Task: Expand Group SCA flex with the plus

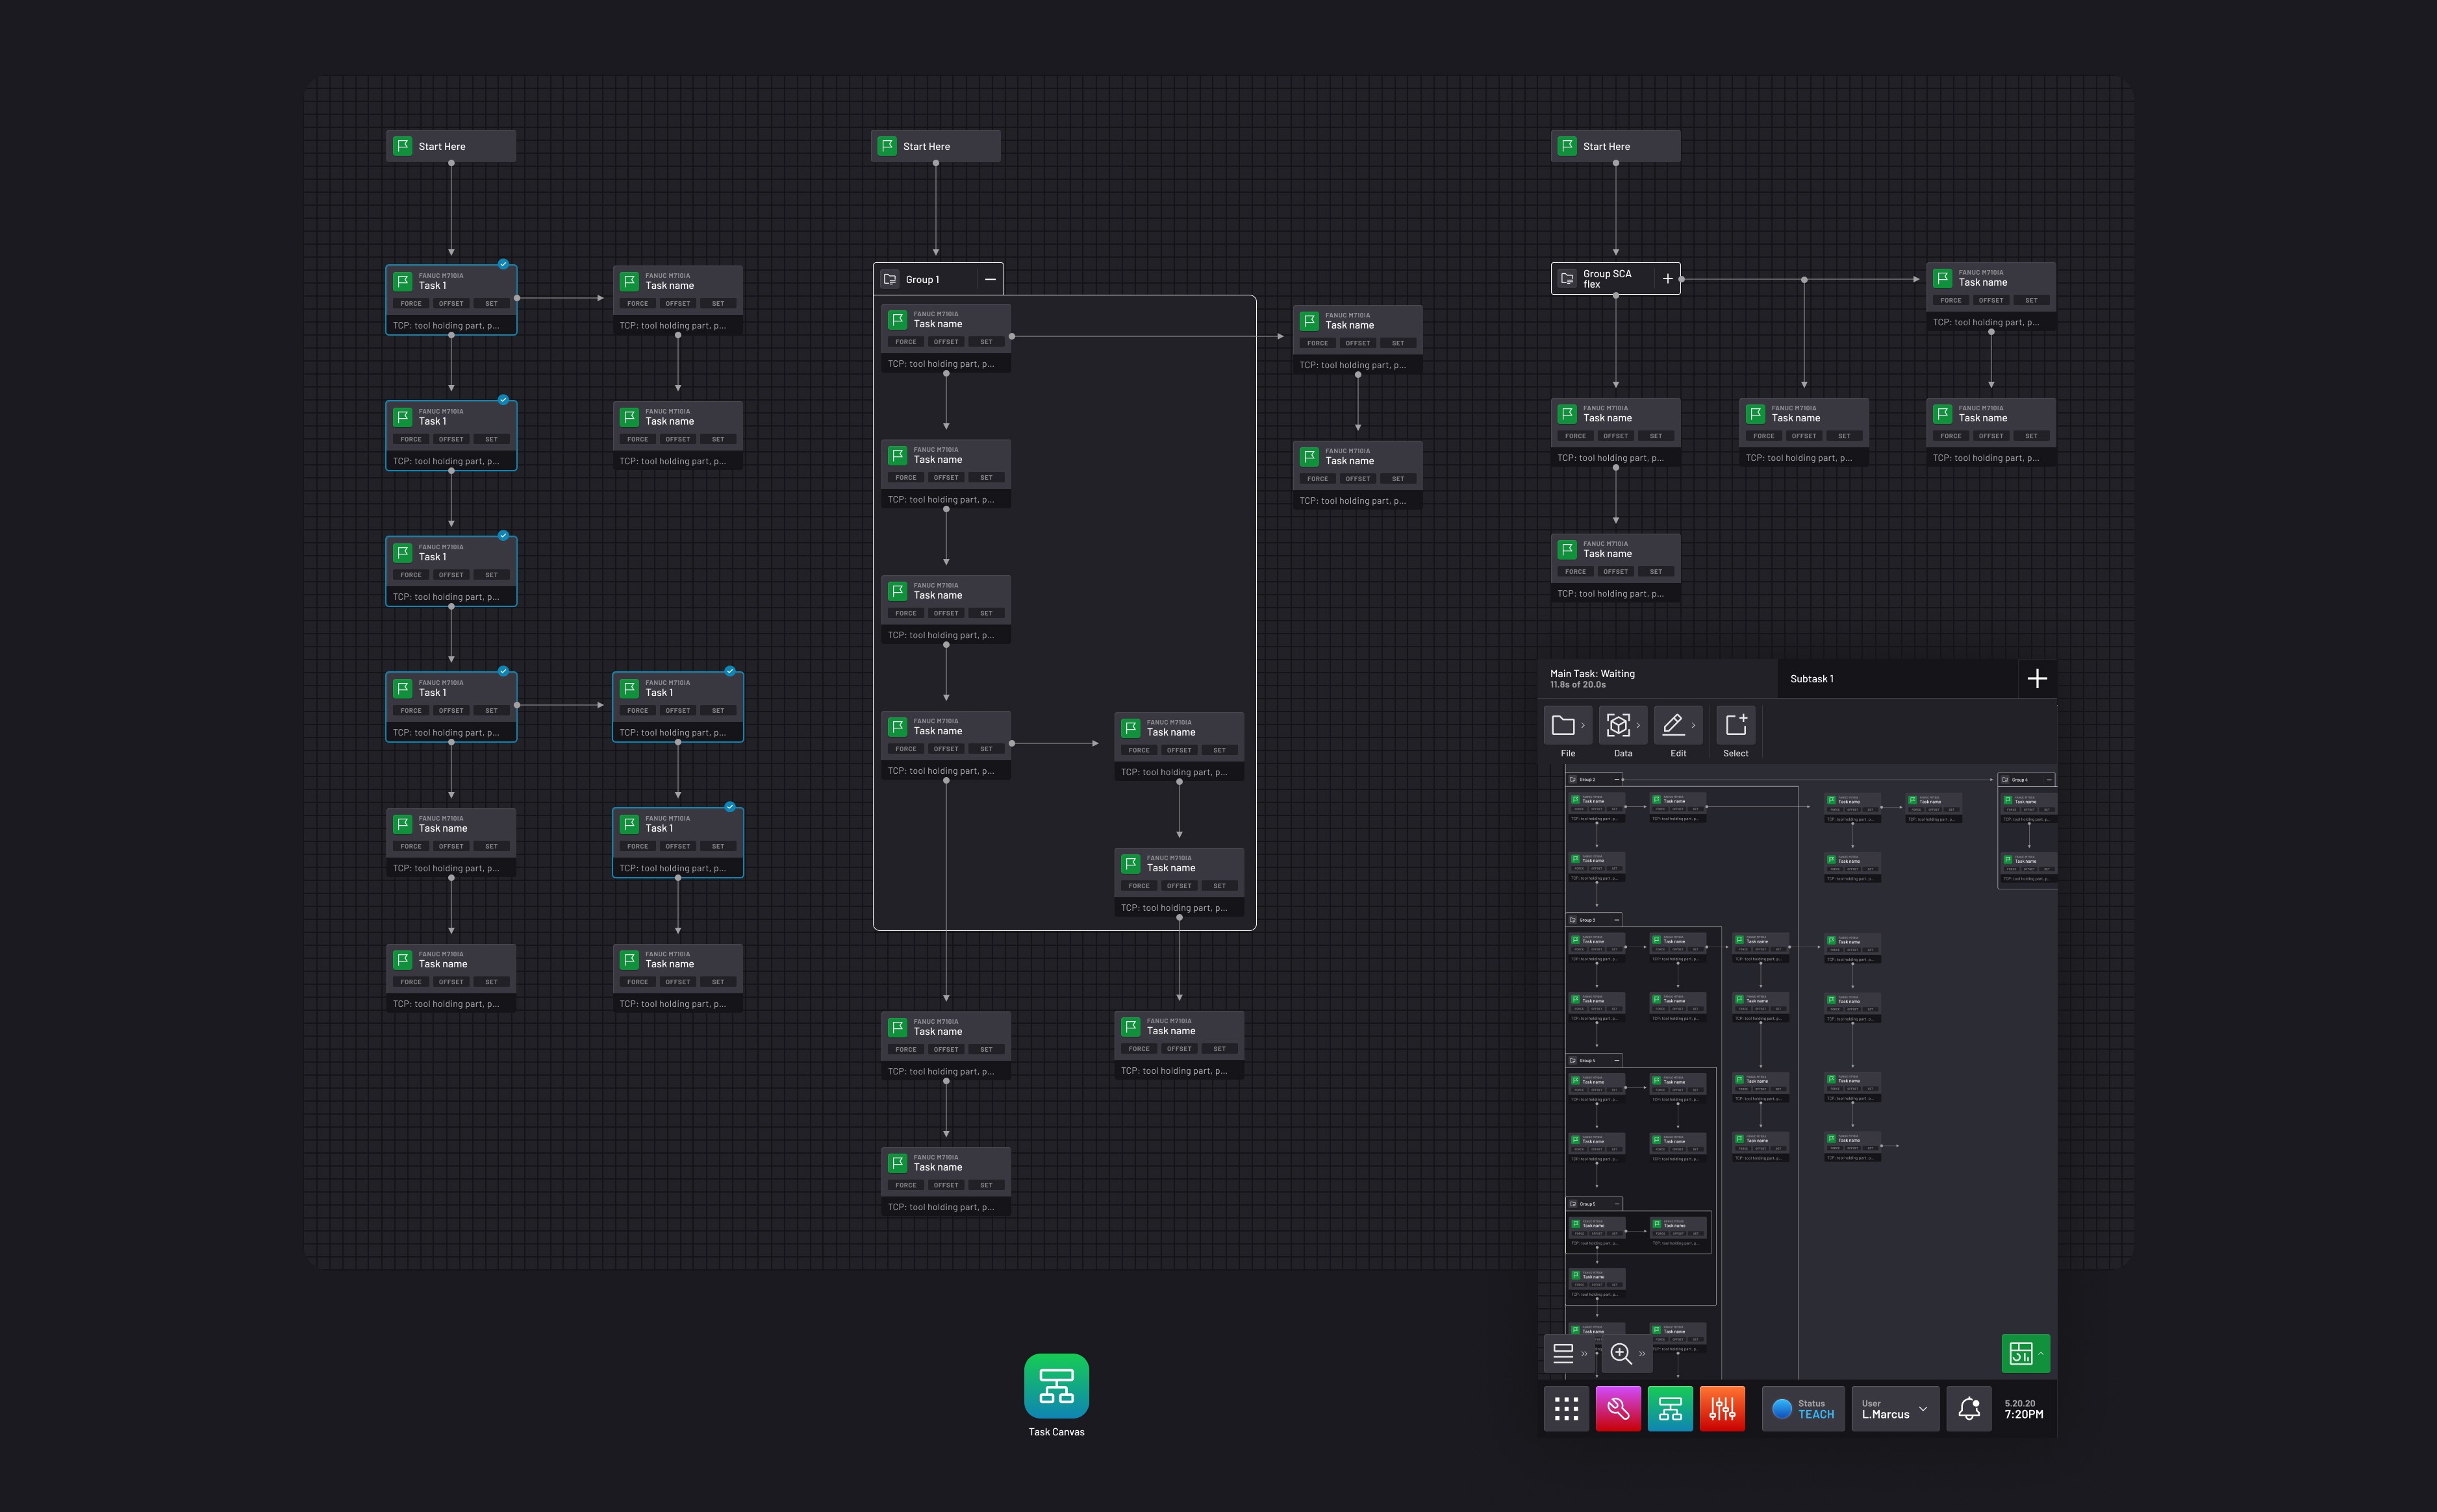Action: [1668, 279]
